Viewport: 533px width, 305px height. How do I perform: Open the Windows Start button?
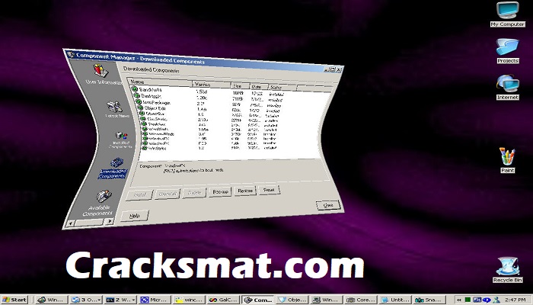[x=14, y=300]
